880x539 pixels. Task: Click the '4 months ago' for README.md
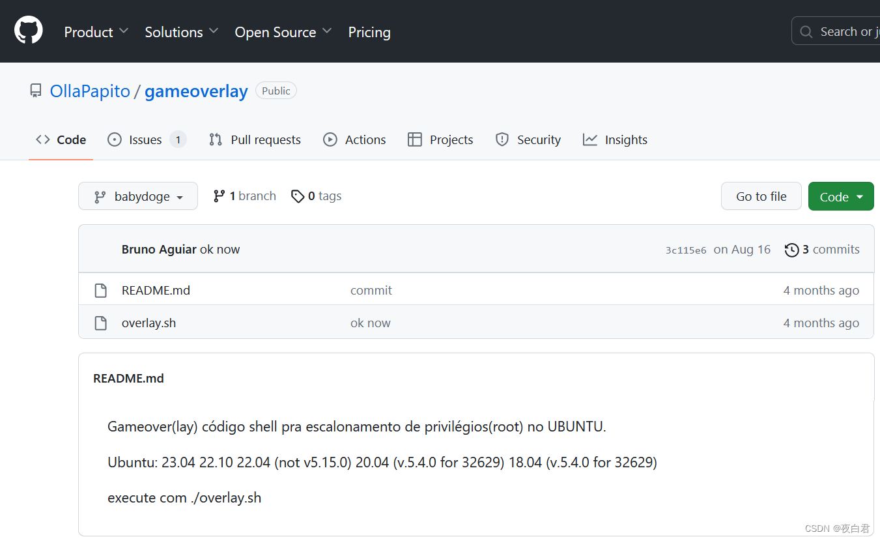point(821,290)
